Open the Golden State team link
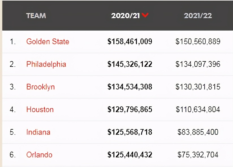The image size is (233, 167). (48, 42)
